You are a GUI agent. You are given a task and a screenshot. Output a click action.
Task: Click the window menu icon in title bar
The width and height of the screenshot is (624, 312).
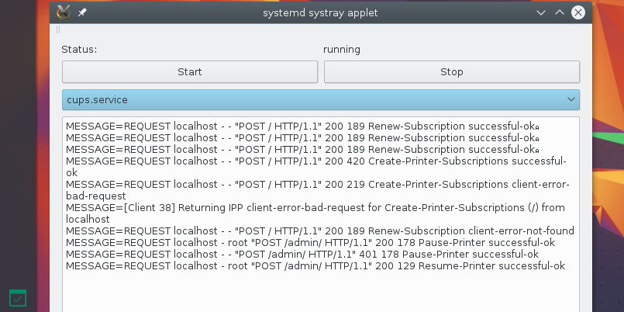click(64, 12)
